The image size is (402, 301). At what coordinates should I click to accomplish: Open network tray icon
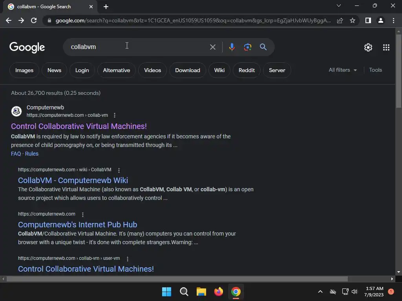[x=345, y=292]
